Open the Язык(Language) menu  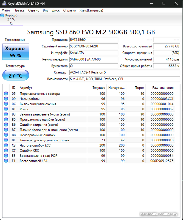pos(91,10)
